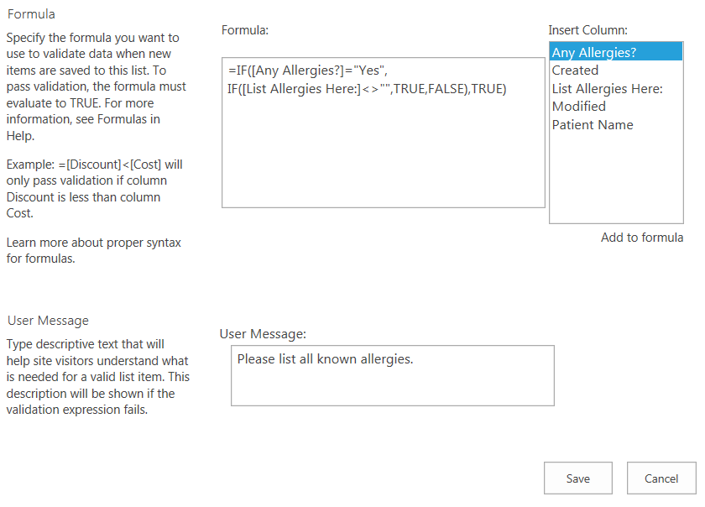Select Any Allergies? in Insert Column list
This screenshot has width=705, height=507.
click(615, 52)
